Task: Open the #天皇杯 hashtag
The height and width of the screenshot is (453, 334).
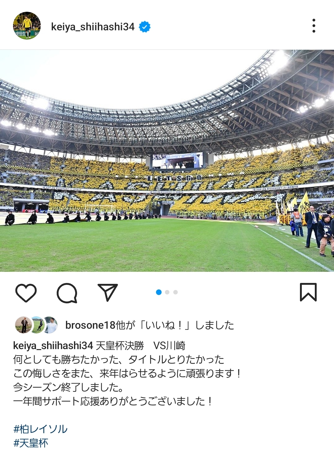Action: point(31,443)
